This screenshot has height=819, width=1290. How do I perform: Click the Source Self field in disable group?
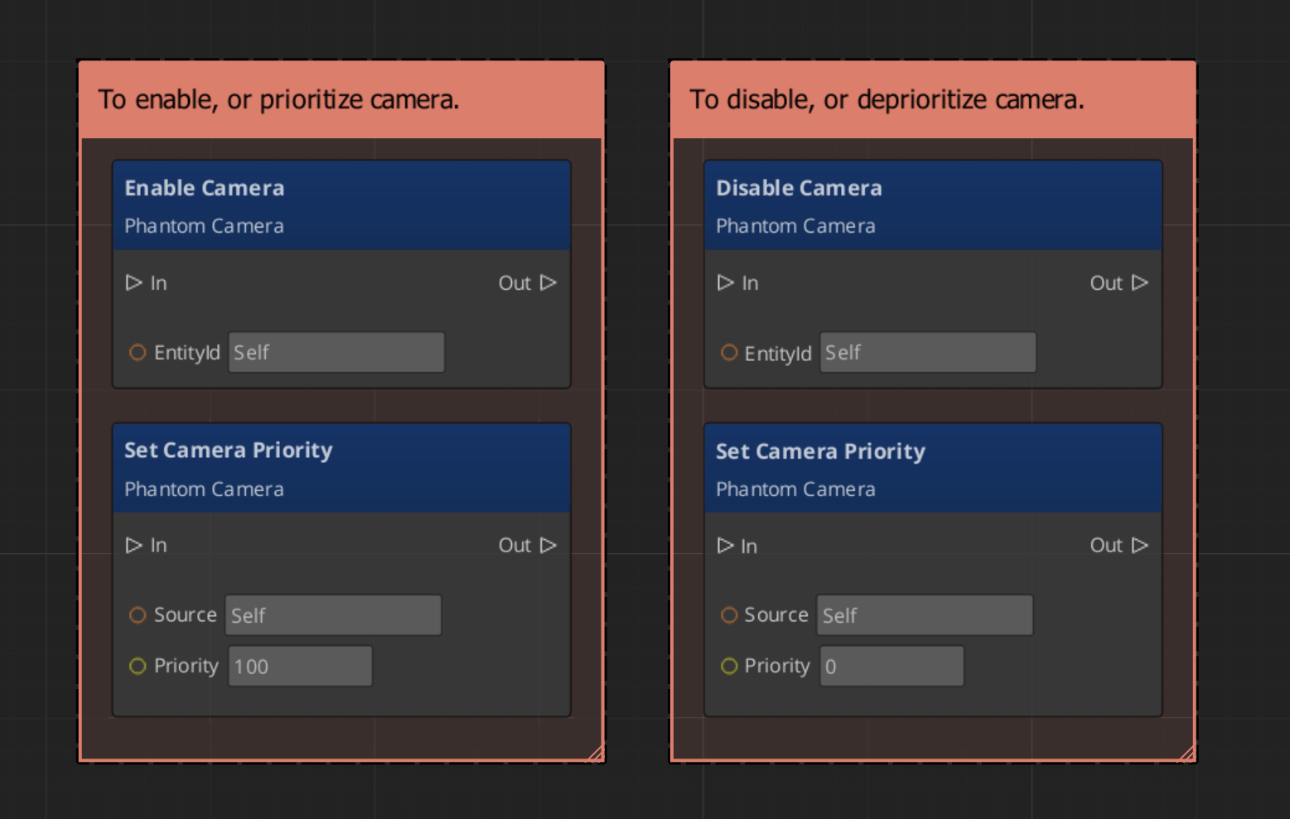tap(925, 615)
